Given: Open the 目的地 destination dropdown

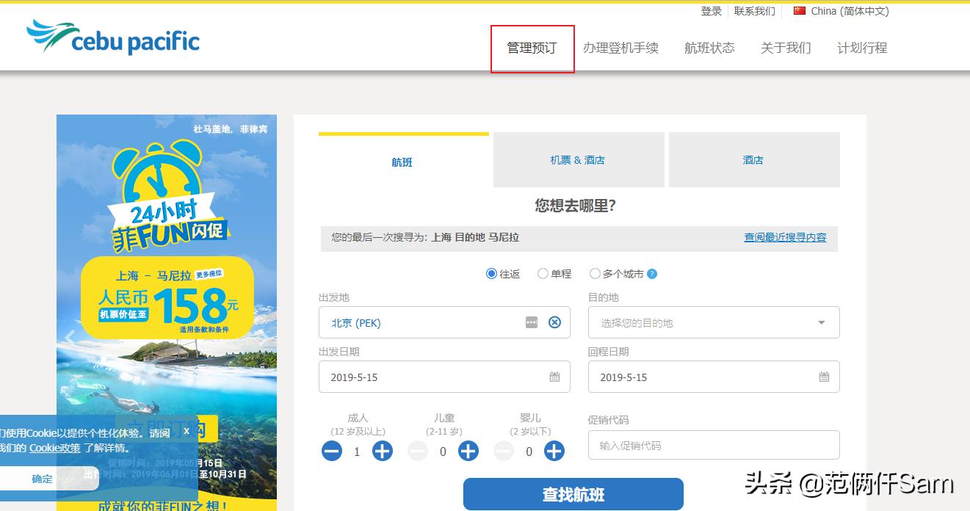Looking at the screenshot, I should (x=713, y=322).
